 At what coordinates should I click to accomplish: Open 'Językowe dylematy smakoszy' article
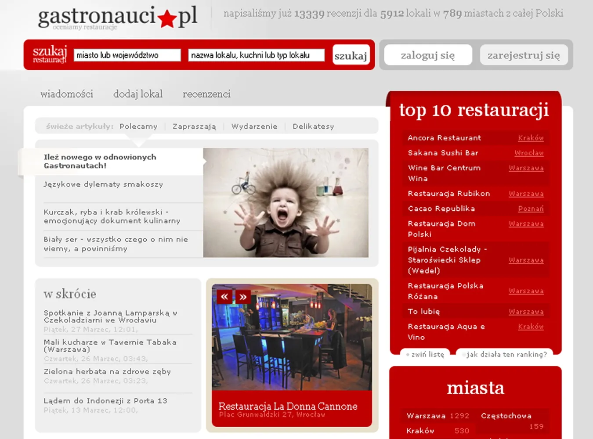(x=103, y=184)
